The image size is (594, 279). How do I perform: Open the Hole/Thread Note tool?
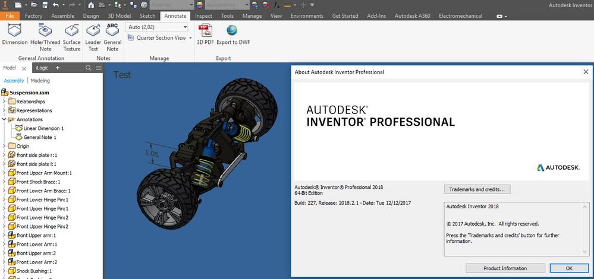45,37
